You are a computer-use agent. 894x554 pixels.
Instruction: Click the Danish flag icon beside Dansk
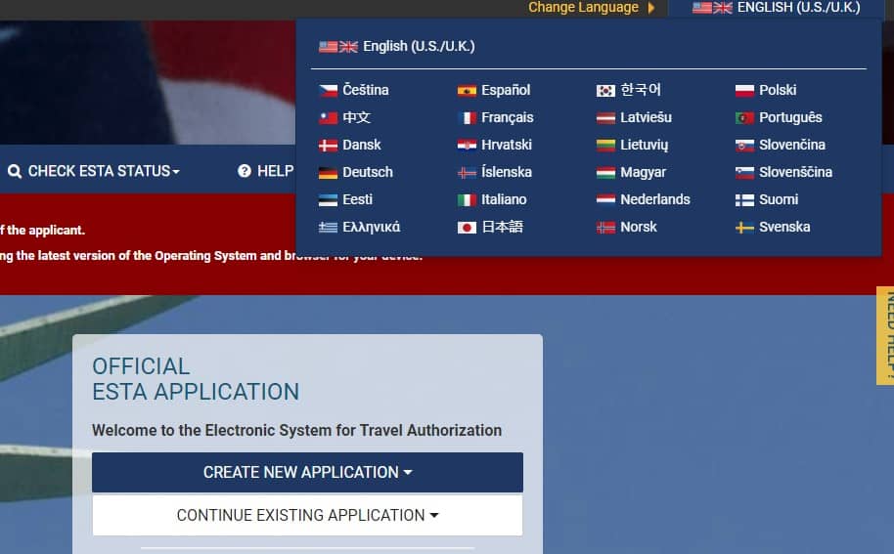328,146
